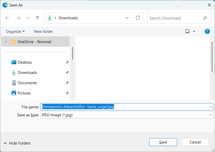Refresh the Downloads folder view
215x152 pixels.
point(138,18)
